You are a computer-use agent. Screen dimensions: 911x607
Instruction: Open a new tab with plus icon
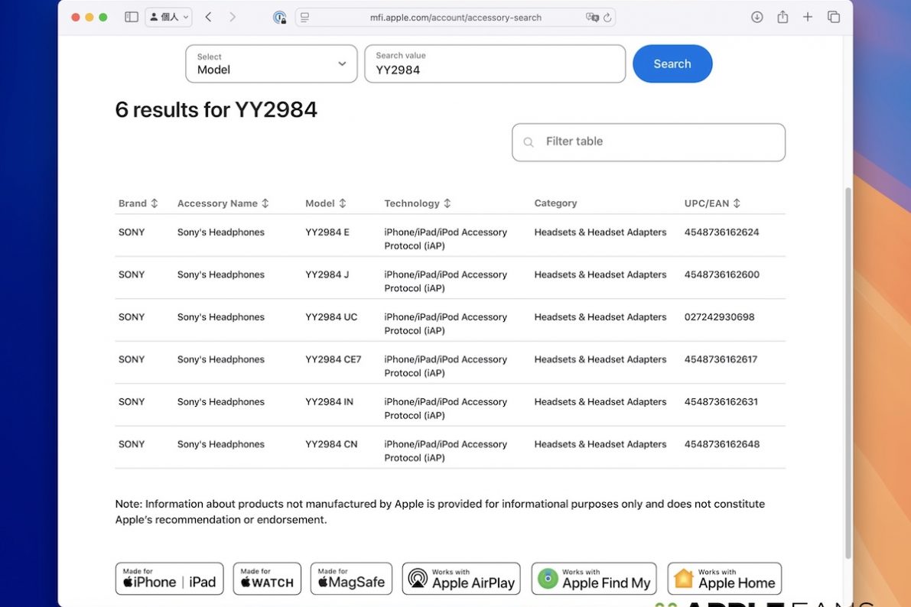point(808,17)
